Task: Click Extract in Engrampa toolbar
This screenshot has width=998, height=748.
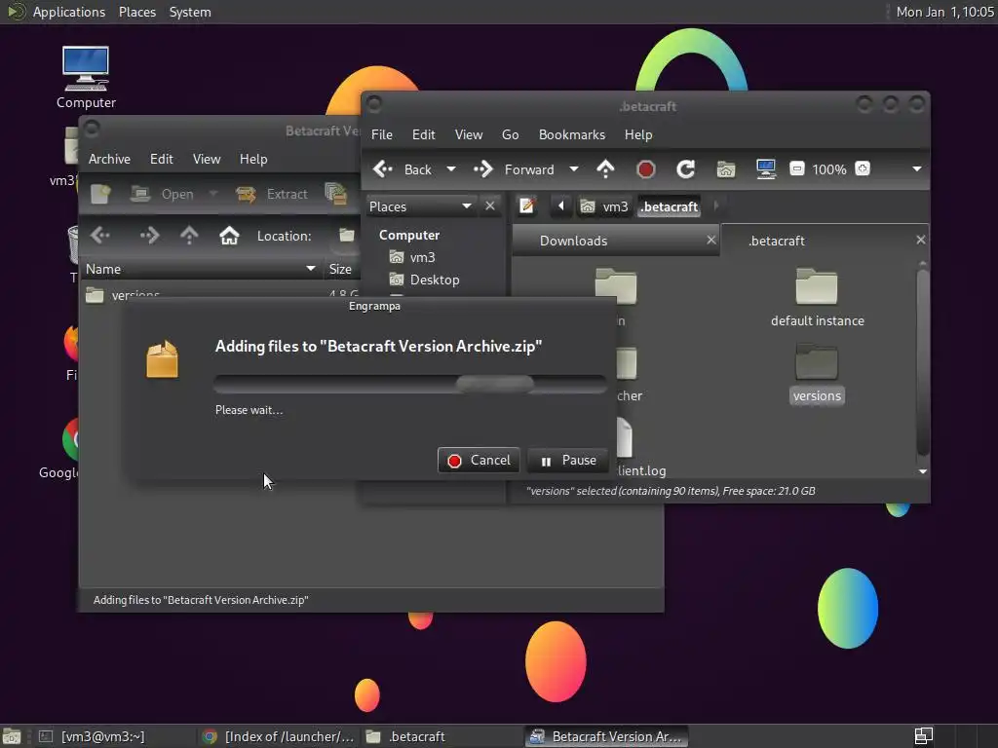Action: click(x=272, y=194)
